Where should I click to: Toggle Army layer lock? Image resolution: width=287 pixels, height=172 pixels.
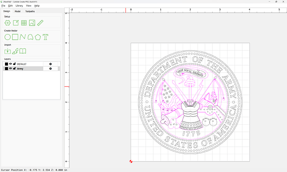[15, 68]
